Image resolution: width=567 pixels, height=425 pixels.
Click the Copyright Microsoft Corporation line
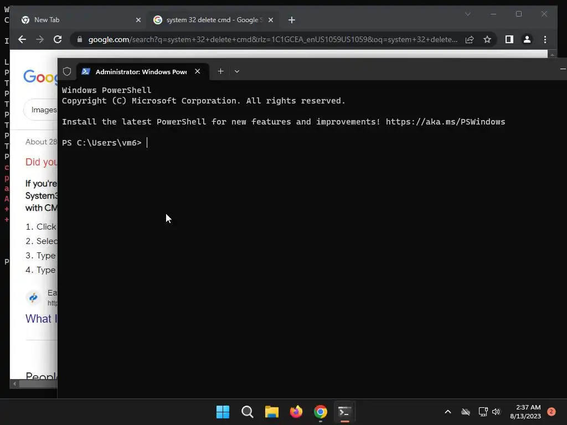pos(204,101)
